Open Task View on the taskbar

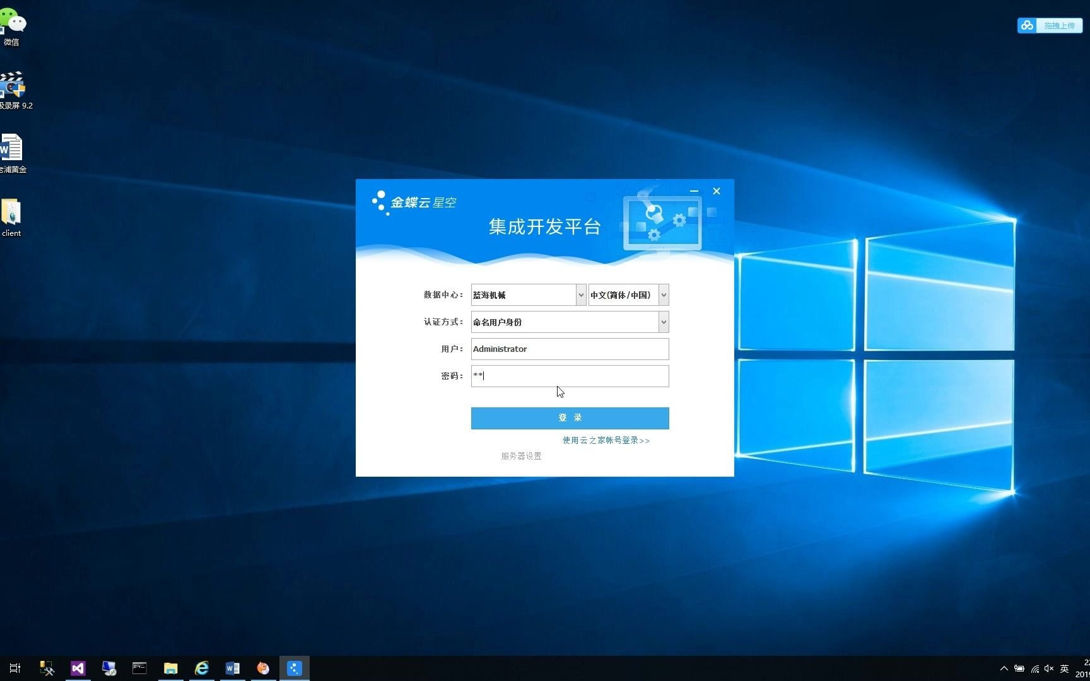point(15,668)
